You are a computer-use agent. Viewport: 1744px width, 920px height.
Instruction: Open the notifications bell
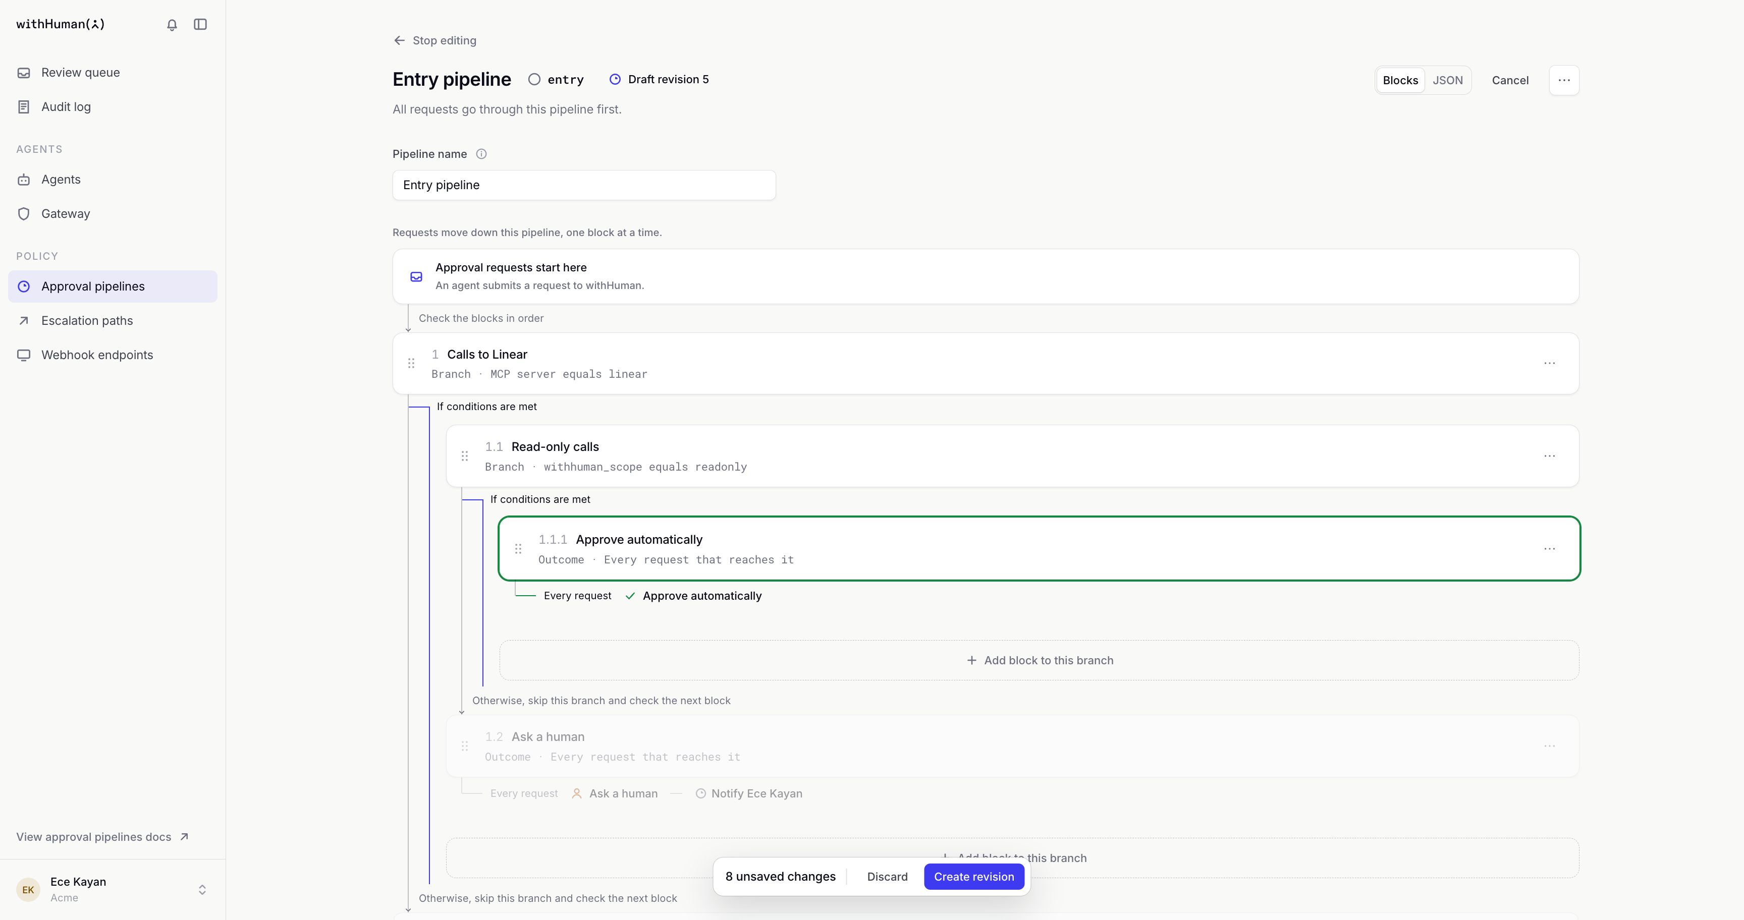172,24
